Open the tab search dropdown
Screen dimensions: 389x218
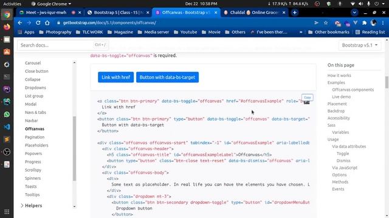coord(354,12)
